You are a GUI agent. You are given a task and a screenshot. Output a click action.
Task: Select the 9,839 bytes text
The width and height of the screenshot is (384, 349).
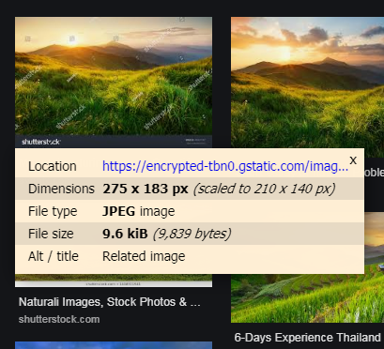[192, 234]
